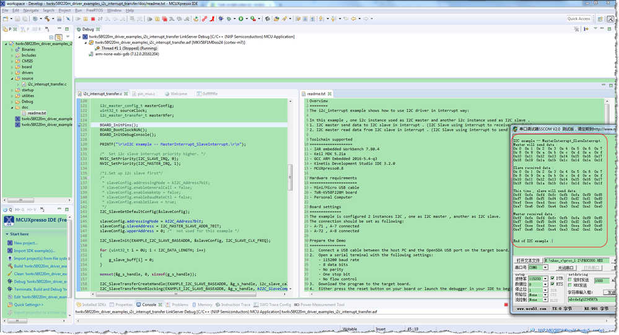This screenshot has height=335, width=619.
Task: Click the string input field containing abcdefg1234567h
Action: coord(592,300)
